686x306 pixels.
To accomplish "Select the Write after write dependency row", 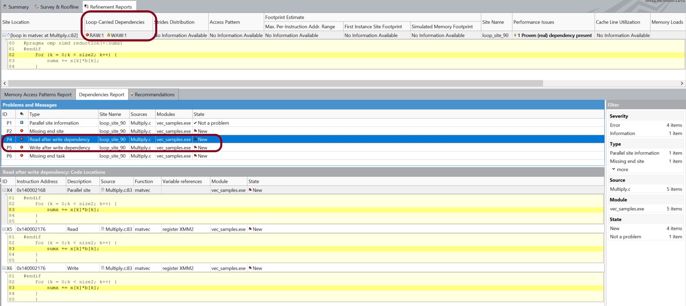I will point(60,148).
